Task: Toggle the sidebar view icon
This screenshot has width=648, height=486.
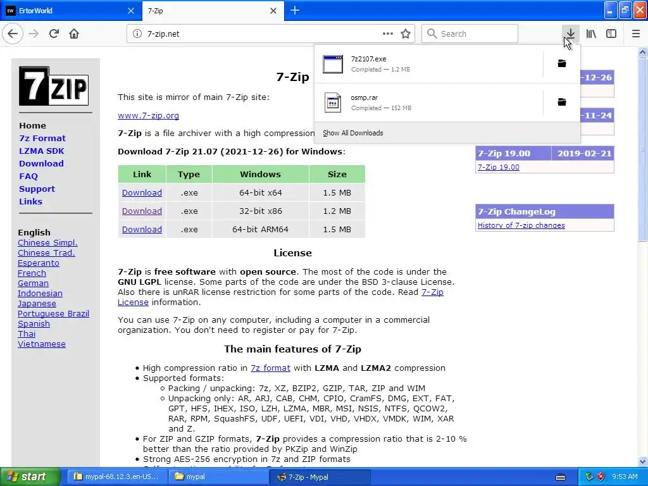Action: point(611,34)
